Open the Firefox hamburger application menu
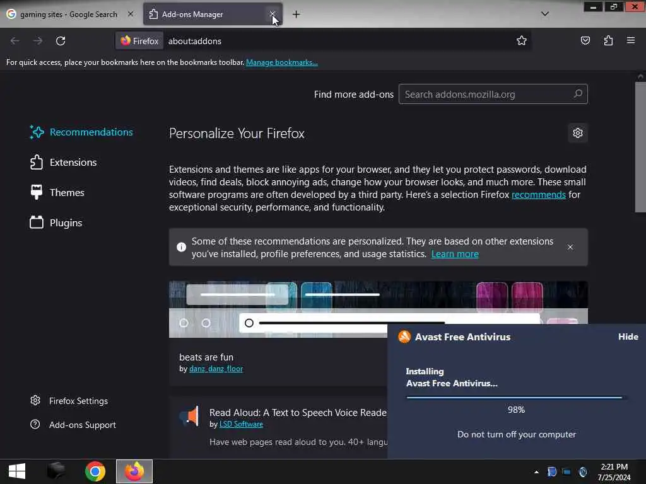This screenshot has height=484, width=646. coord(631,40)
